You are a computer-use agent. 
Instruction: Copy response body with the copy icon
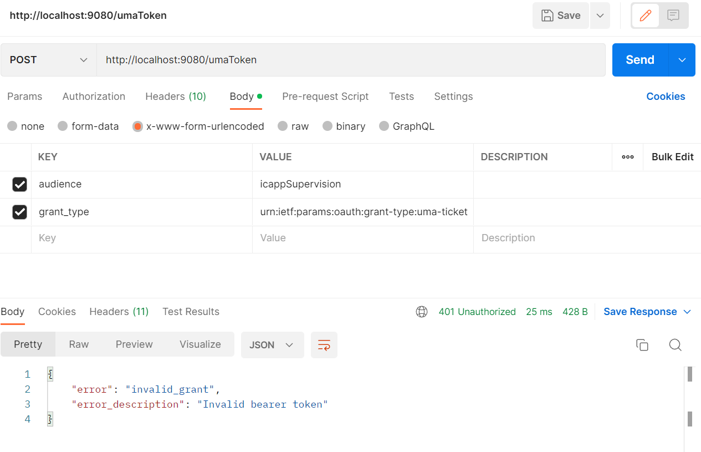coord(642,345)
